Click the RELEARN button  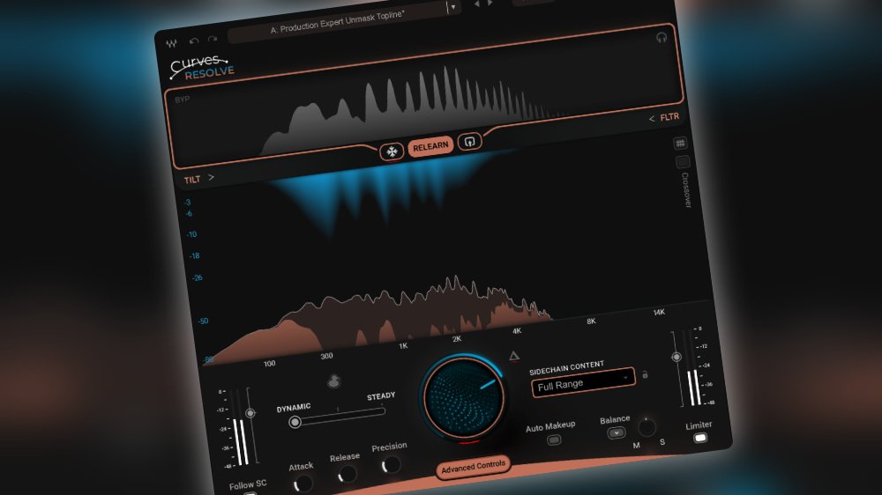click(x=430, y=146)
